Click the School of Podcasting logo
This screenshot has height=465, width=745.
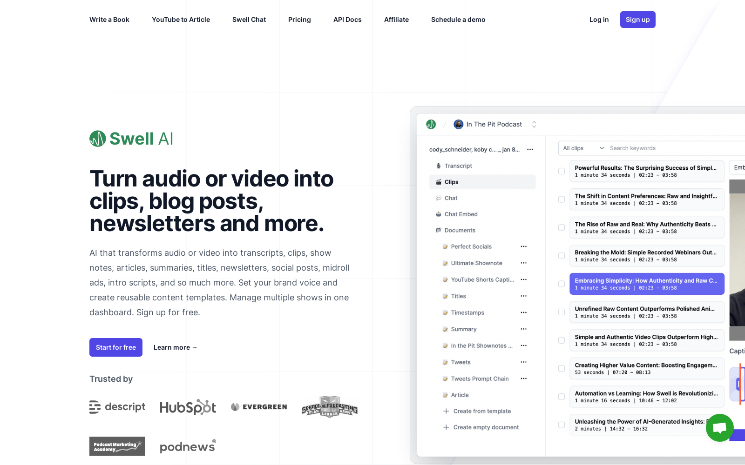tap(330, 407)
